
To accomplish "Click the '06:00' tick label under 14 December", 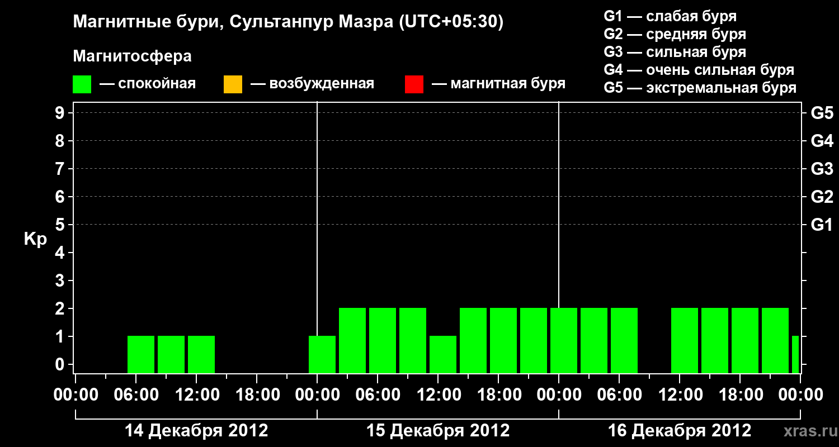I will pyautogui.click(x=136, y=395).
